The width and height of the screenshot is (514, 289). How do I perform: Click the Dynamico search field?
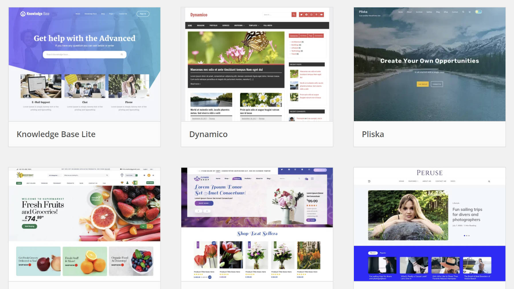(x=277, y=15)
